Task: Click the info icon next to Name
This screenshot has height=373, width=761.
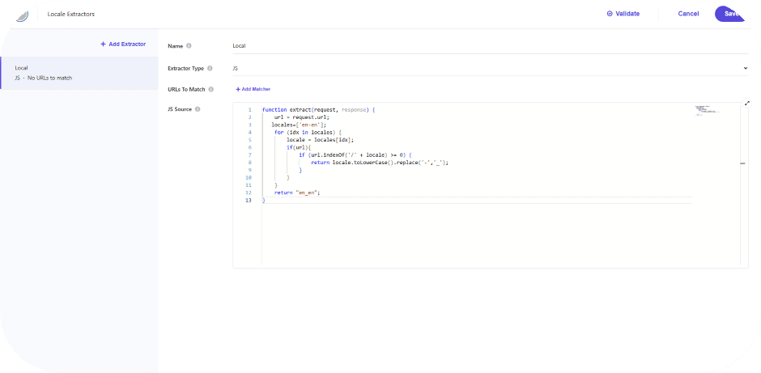Action: [189, 46]
